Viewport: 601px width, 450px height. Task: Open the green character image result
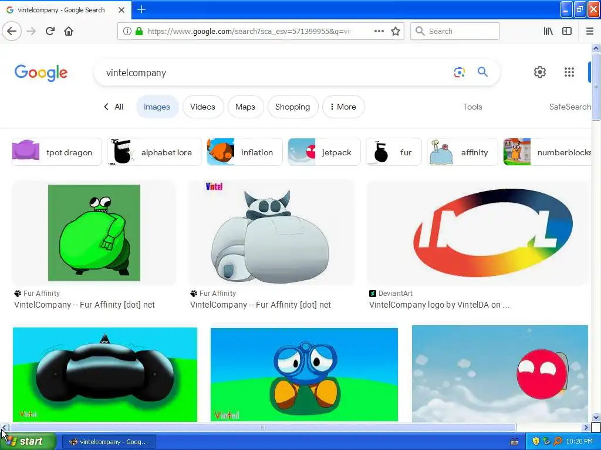point(94,233)
